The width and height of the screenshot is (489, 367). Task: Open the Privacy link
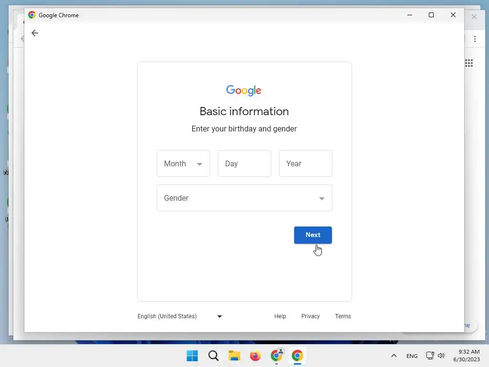point(310,316)
